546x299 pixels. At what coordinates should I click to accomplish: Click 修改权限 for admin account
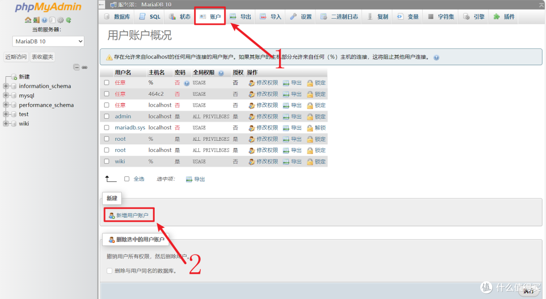[263, 117]
